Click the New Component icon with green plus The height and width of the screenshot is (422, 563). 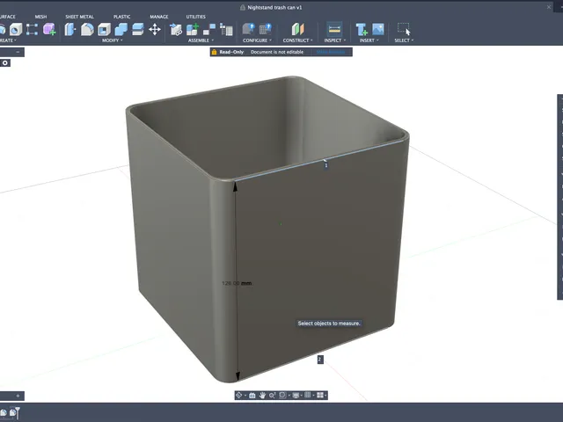coord(193,29)
